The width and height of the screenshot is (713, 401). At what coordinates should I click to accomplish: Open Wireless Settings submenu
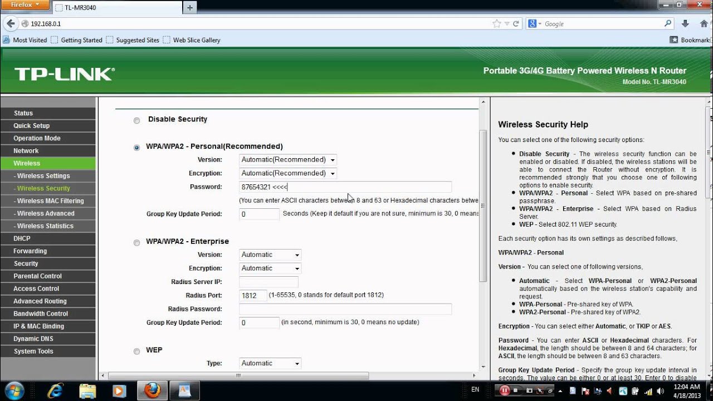point(48,176)
